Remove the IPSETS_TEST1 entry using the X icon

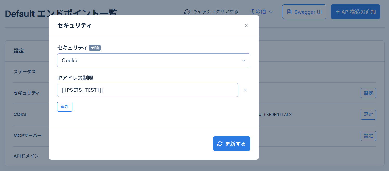click(x=245, y=90)
